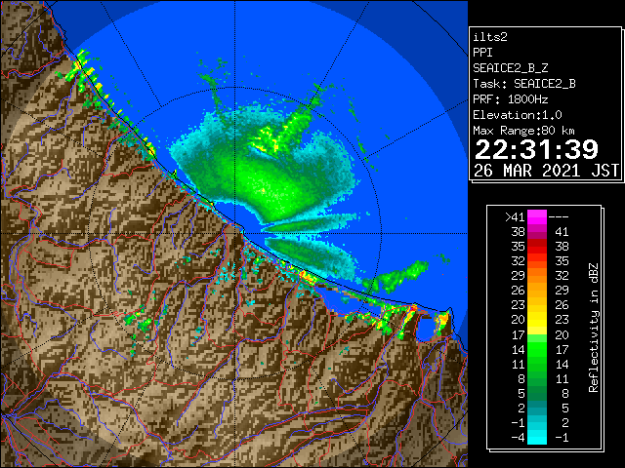Click the radar site name 'ilts2'
Image resolution: width=625 pixels, height=468 pixels.
click(490, 37)
